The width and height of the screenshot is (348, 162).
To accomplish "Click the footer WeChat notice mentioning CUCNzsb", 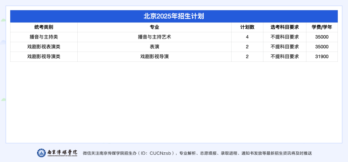I will 197,153.
